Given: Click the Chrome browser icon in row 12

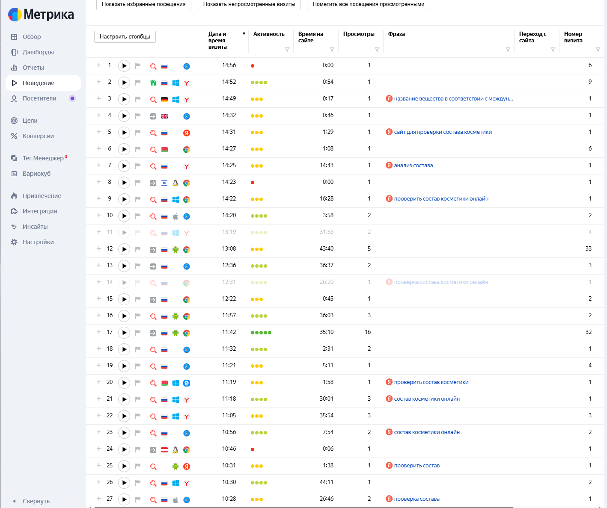Looking at the screenshot, I should (x=187, y=250).
